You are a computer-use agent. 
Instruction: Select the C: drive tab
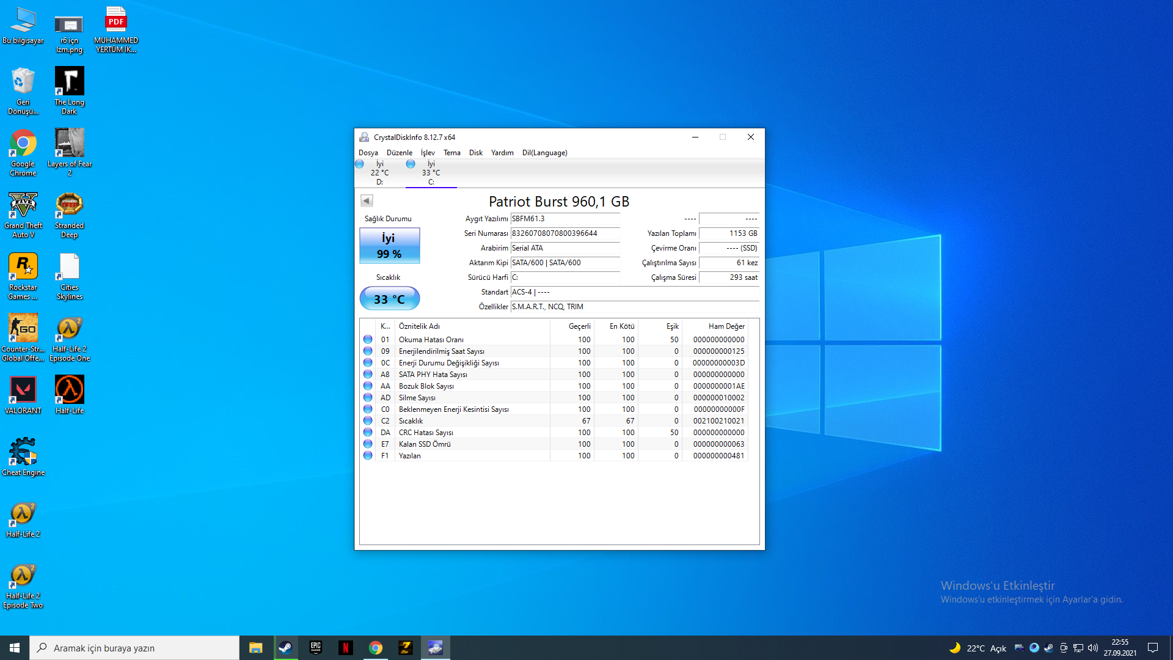click(431, 173)
